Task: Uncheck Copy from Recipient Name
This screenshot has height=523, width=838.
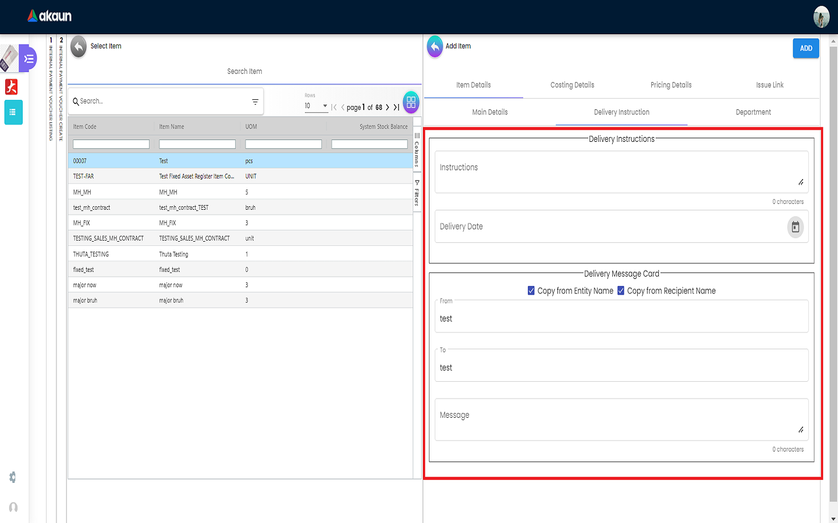Action: click(621, 291)
